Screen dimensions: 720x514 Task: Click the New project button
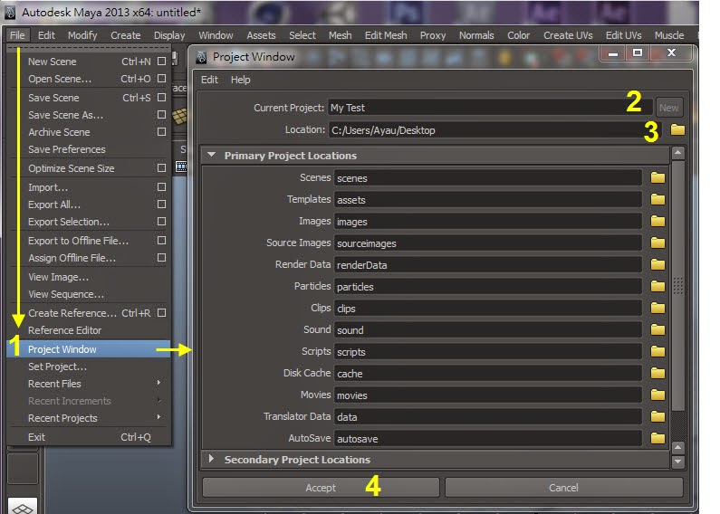click(669, 108)
